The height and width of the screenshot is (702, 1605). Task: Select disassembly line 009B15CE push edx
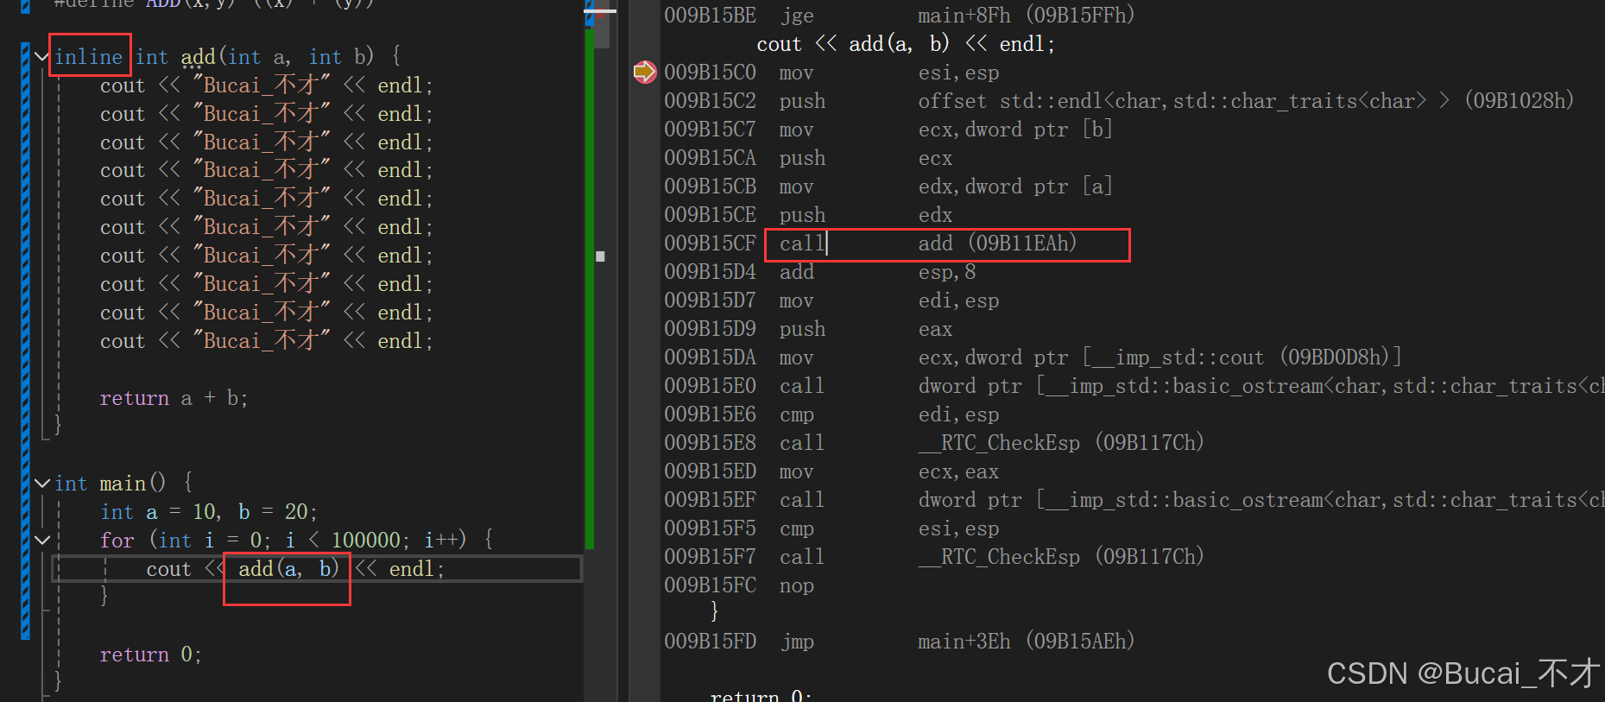(x=807, y=215)
